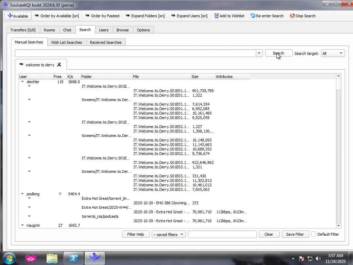The image size is (353, 265).
Task: Sort results by K/s column
Action: coord(74,77)
